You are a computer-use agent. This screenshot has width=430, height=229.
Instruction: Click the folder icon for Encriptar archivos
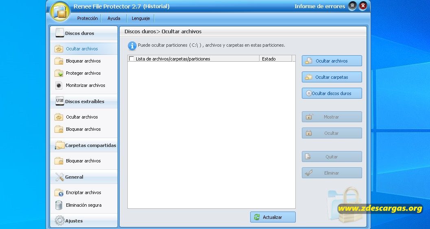pos(59,192)
